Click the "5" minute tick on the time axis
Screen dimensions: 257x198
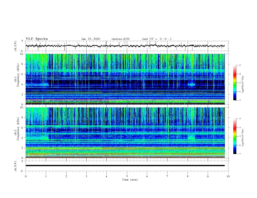[x=127, y=176]
